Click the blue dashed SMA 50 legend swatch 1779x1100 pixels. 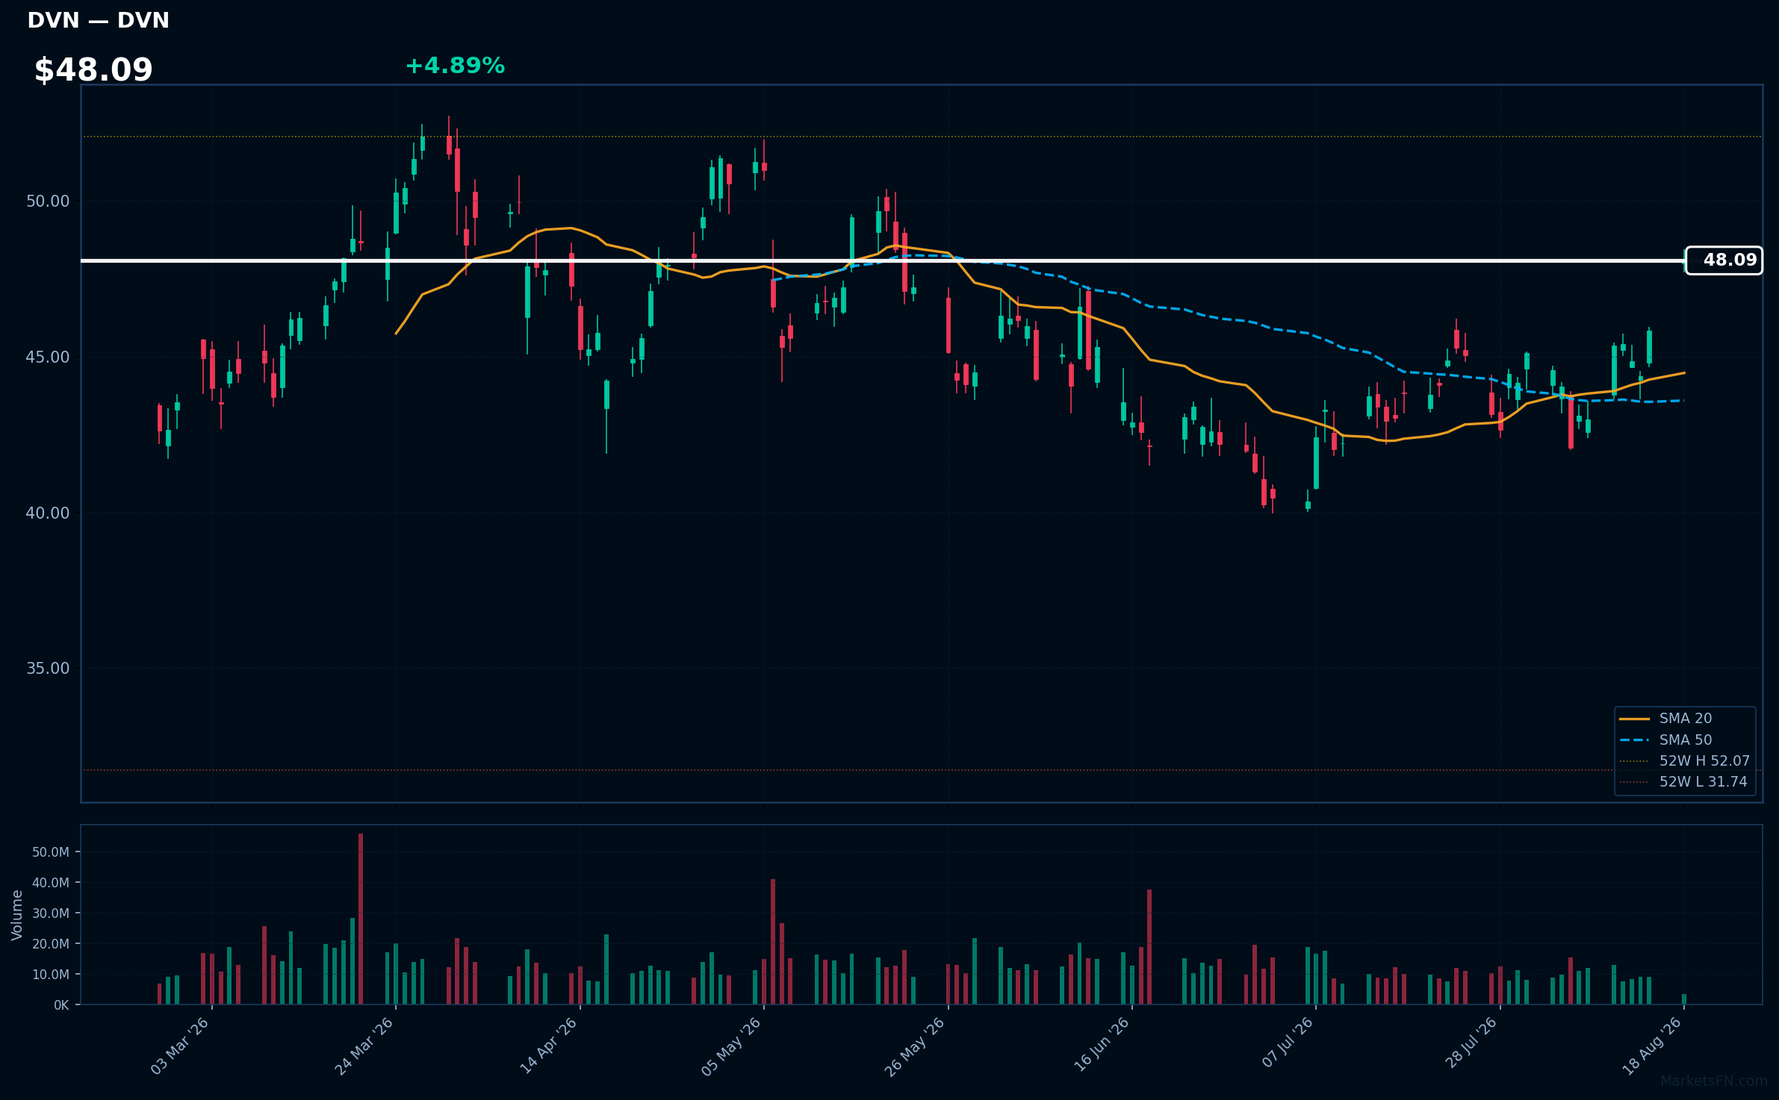pos(1634,740)
